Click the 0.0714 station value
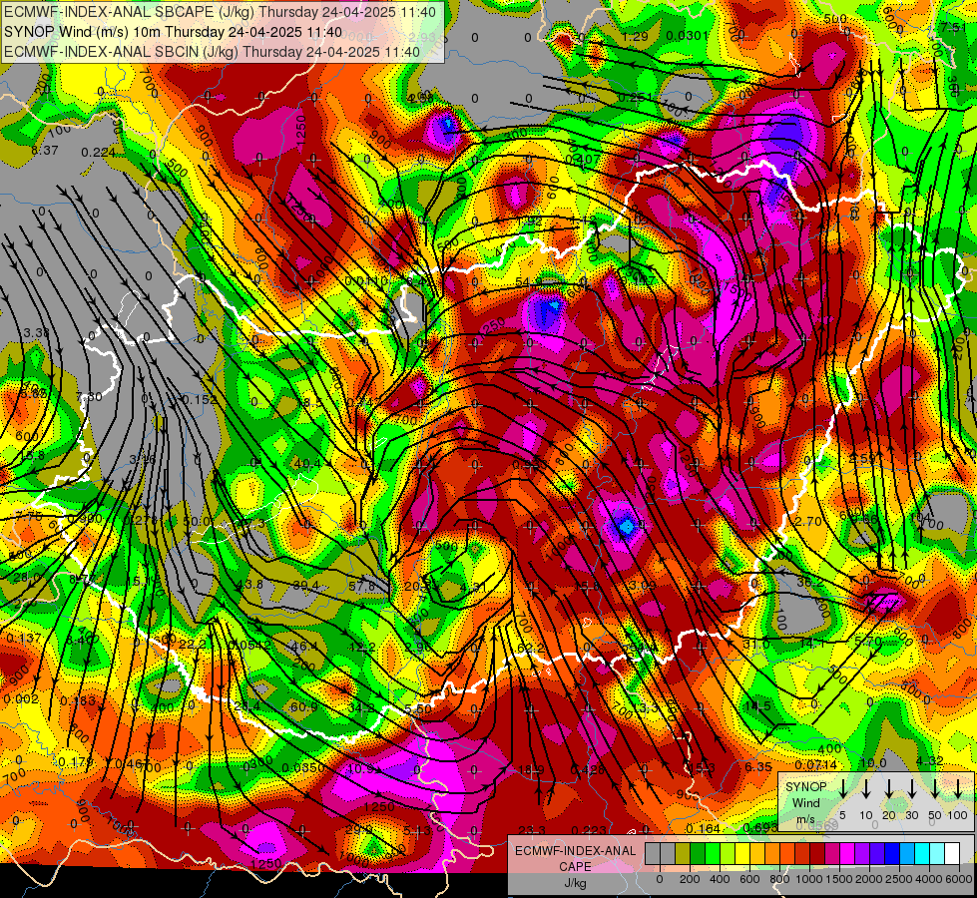The width and height of the screenshot is (977, 898). pos(816,764)
